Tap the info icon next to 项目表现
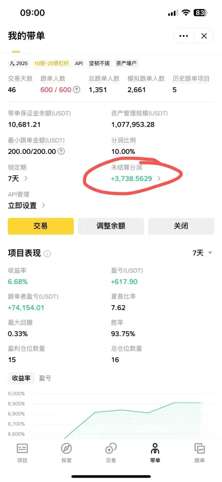The image size is (222, 482). (47, 254)
